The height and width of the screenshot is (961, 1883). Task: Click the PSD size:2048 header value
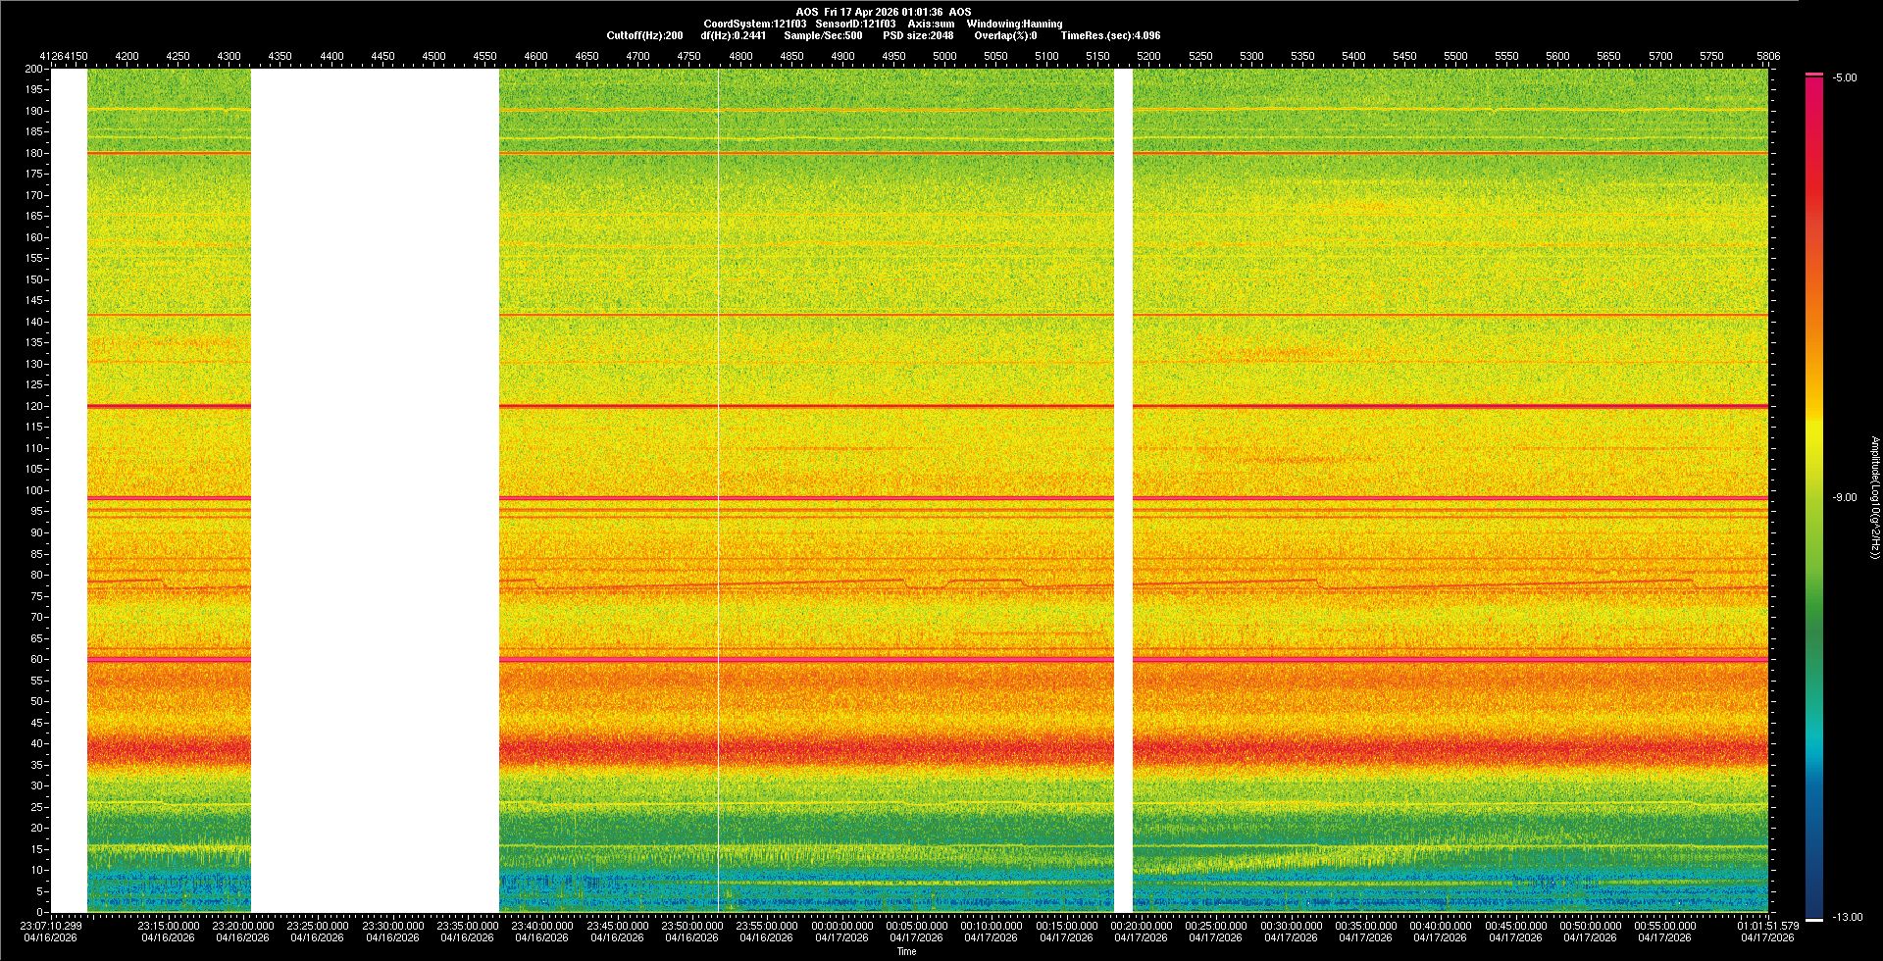coord(918,35)
